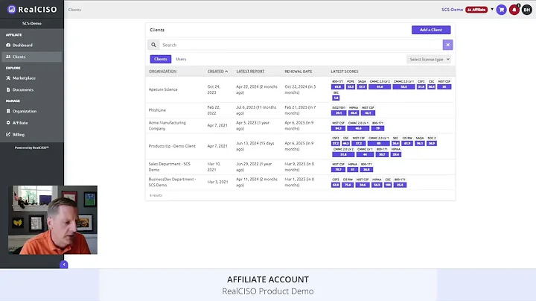Click Products Up's HIPAA score badge
The width and height of the screenshot is (536, 301).
click(396, 154)
